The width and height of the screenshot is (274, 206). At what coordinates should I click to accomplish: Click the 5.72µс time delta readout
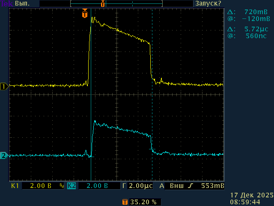[256, 29]
